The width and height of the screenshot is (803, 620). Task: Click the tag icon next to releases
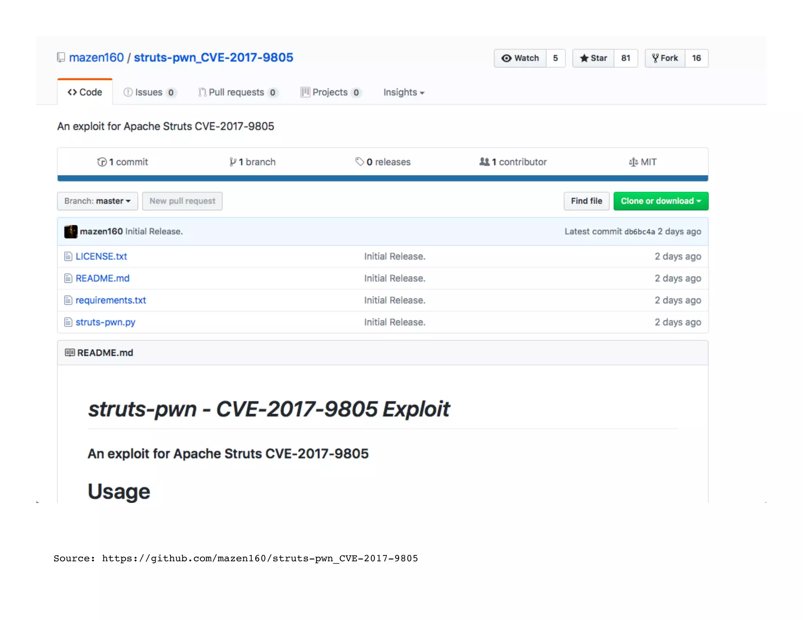tap(360, 161)
